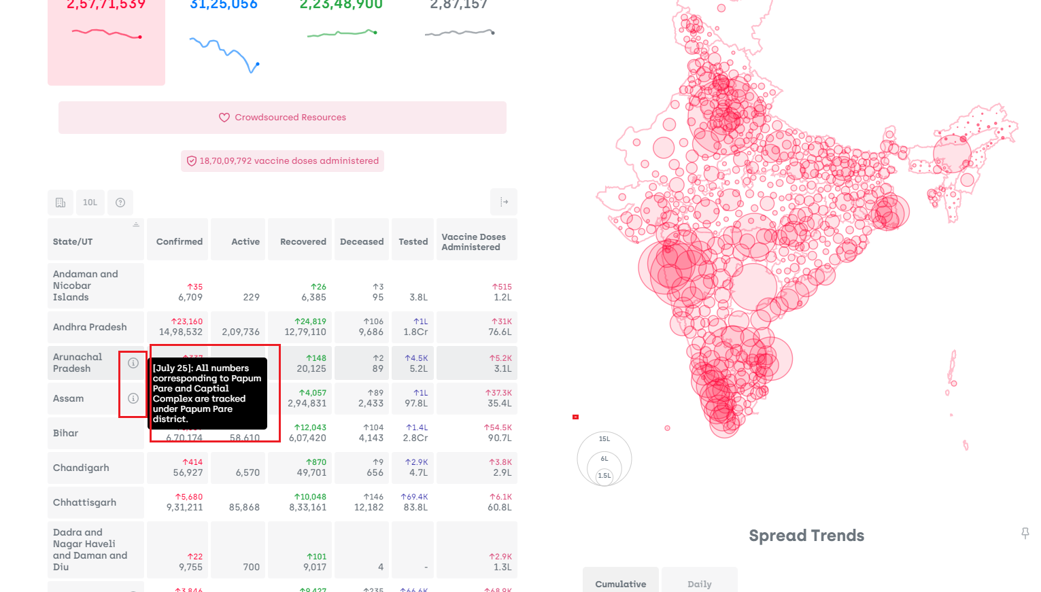This screenshot has width=1041, height=592.
Task: Sort the table by State/UT column
Action: (96, 239)
